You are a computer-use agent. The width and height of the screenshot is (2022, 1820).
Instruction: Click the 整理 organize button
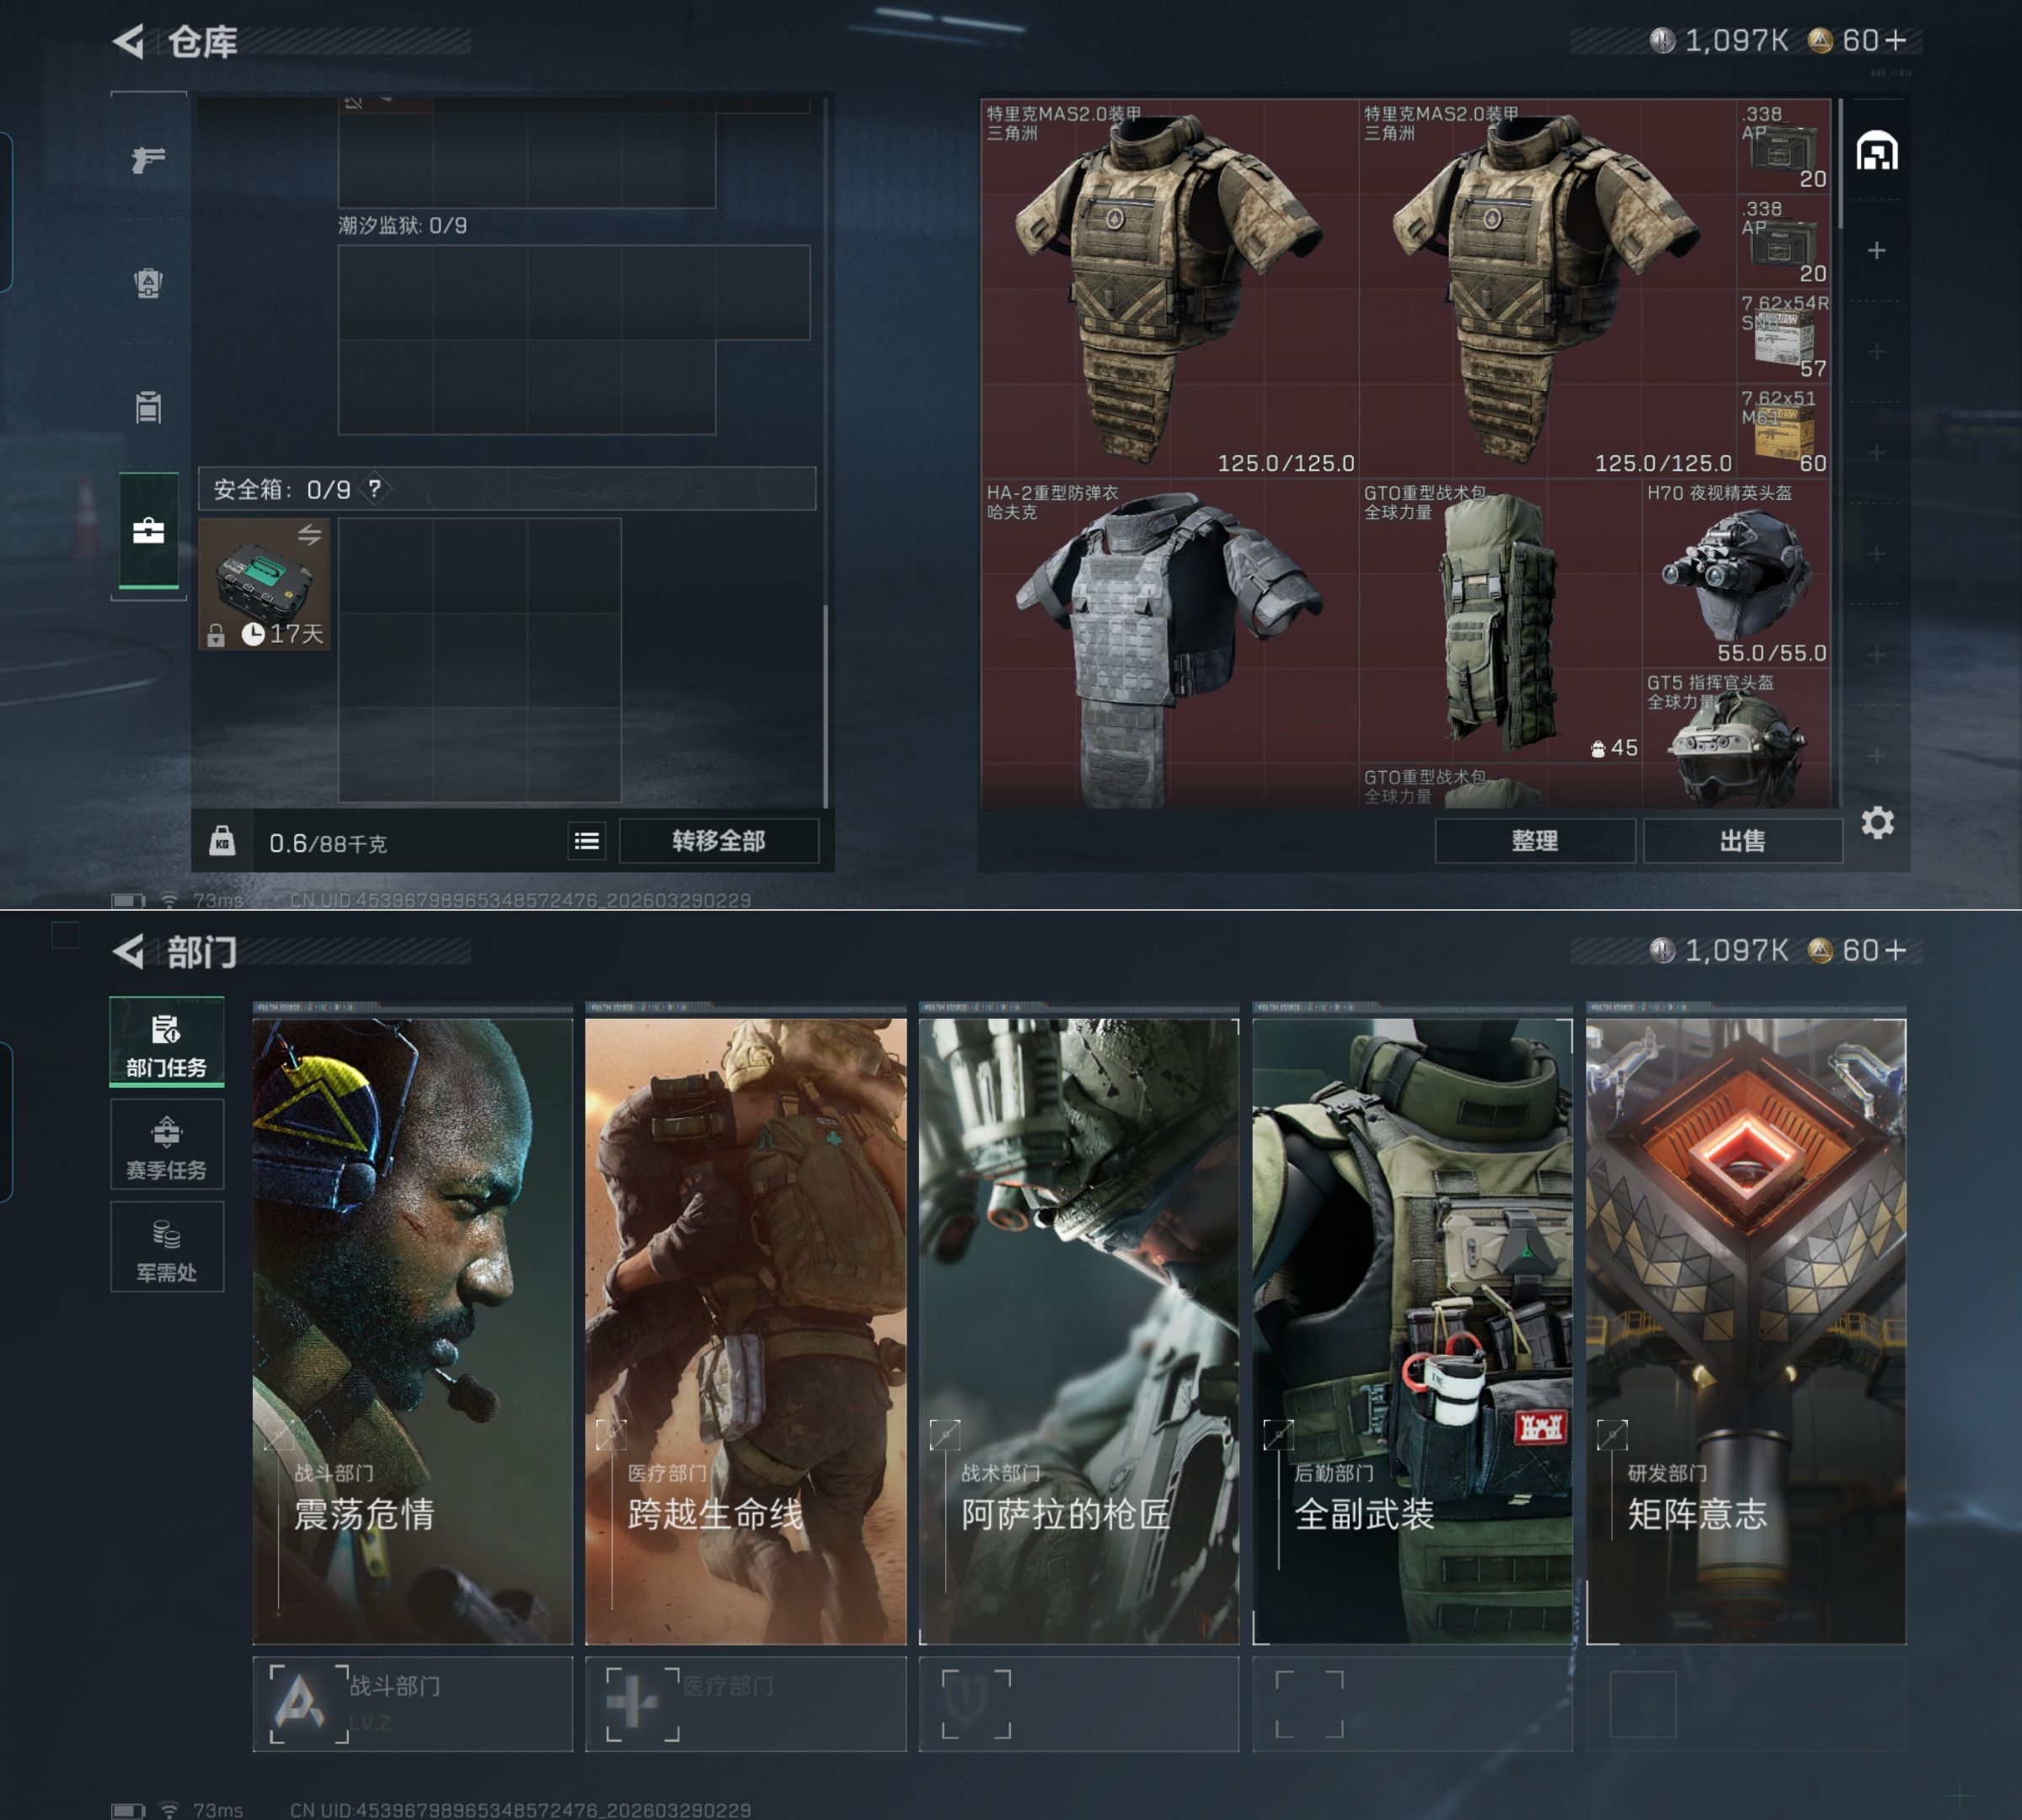coord(1534,841)
